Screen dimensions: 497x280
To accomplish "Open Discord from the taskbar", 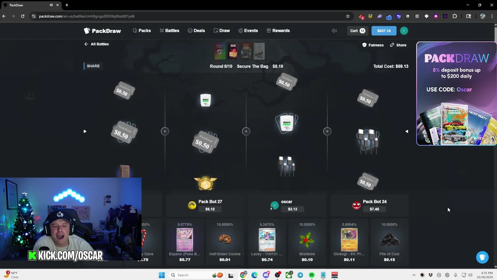I will pos(266,275).
